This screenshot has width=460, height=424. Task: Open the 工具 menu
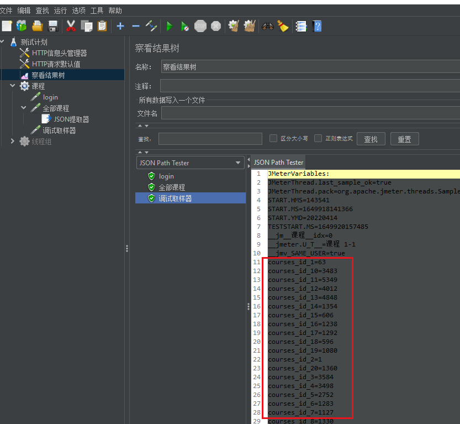97,11
